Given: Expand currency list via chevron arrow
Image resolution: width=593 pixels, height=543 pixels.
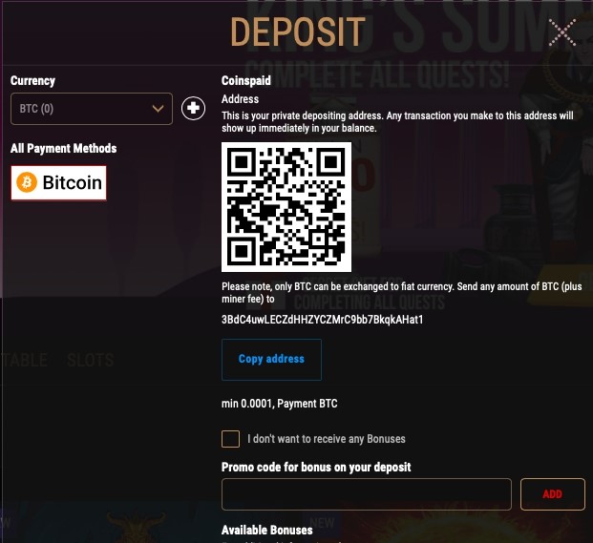Looking at the screenshot, I should click(159, 109).
